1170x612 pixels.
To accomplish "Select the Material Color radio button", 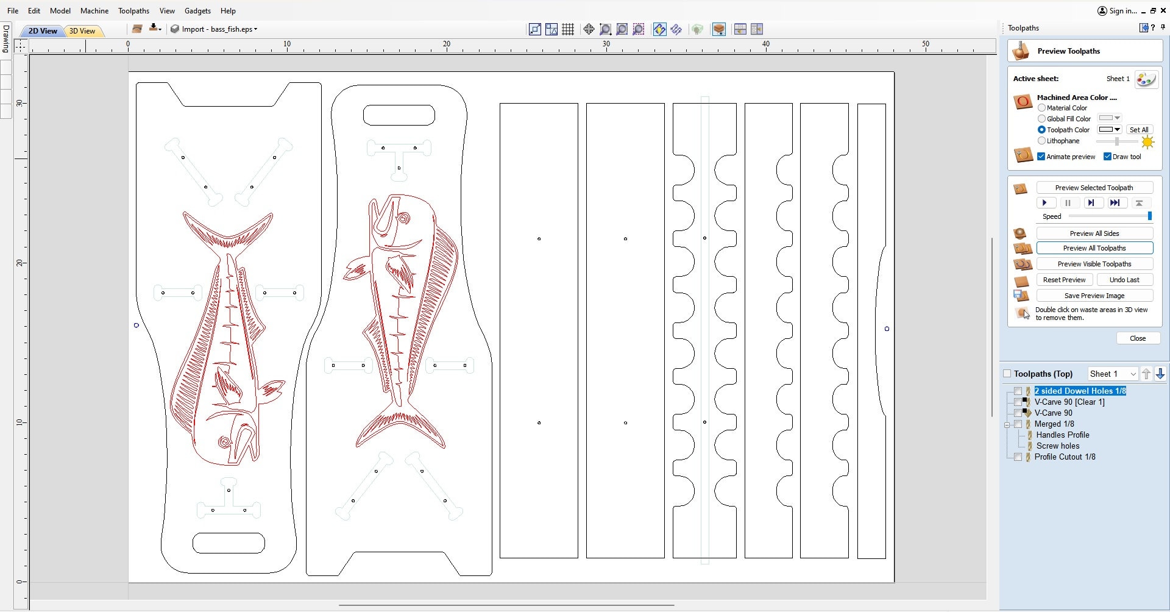I will point(1041,107).
